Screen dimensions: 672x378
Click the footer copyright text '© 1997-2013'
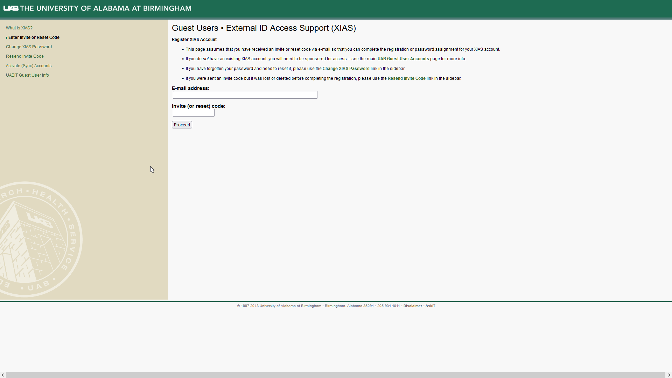(248, 306)
